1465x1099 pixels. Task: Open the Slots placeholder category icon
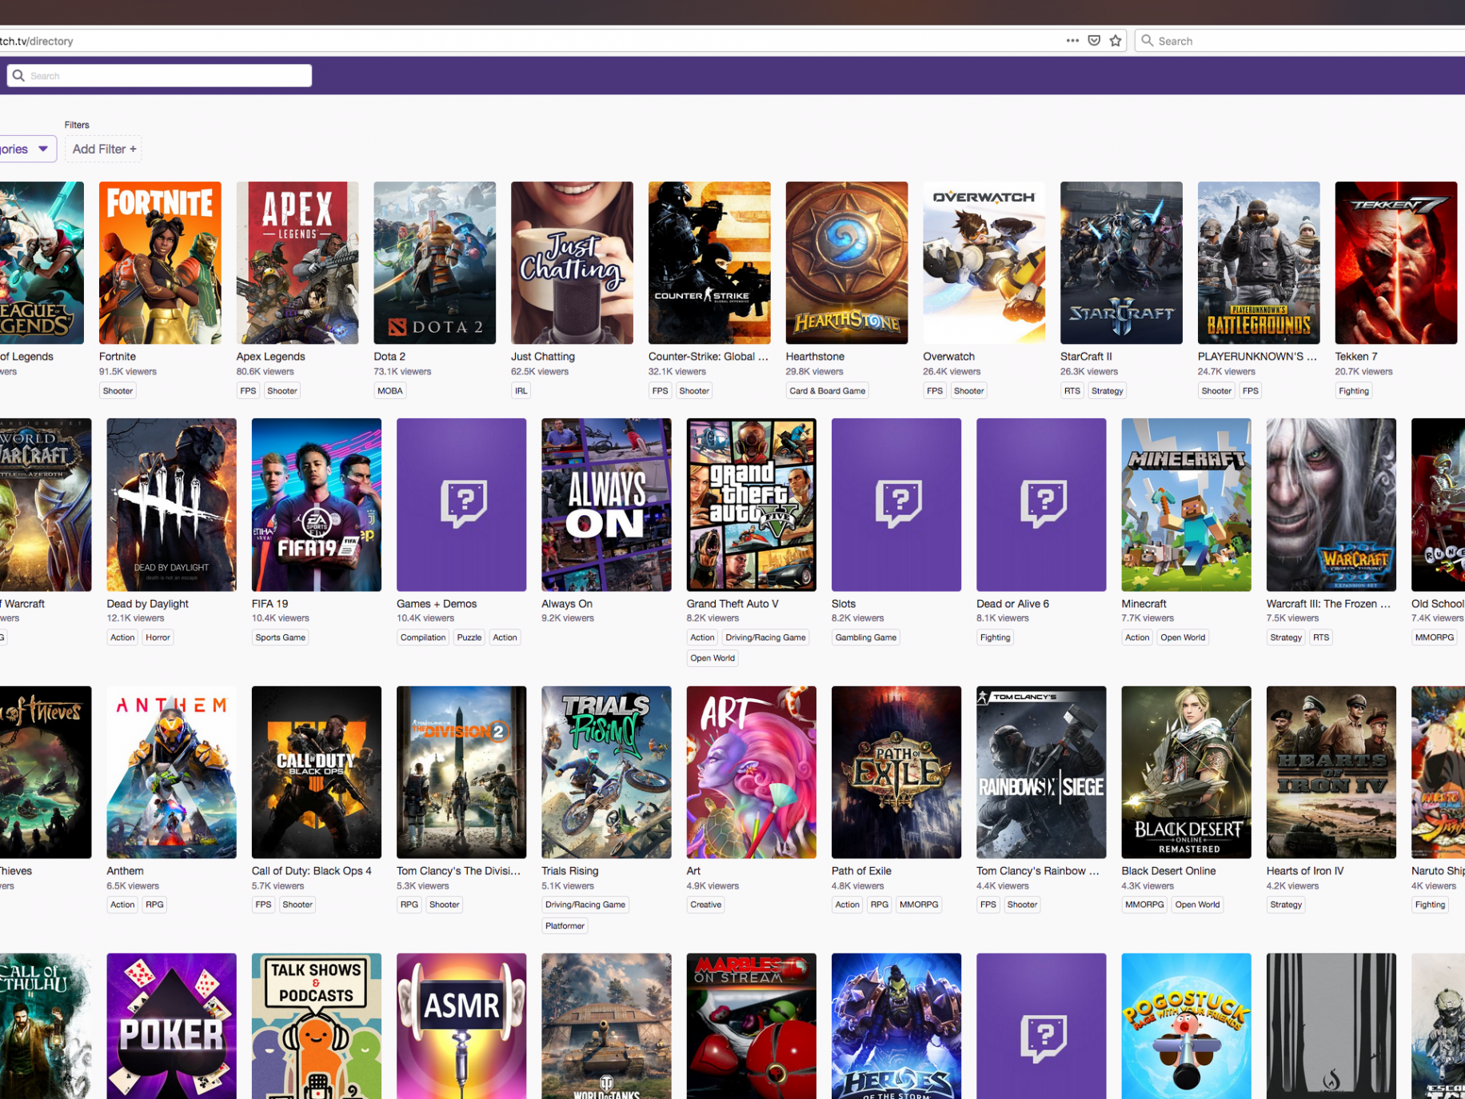(x=896, y=505)
